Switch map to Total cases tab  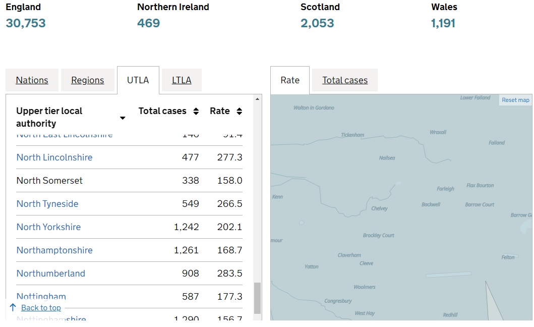point(345,80)
